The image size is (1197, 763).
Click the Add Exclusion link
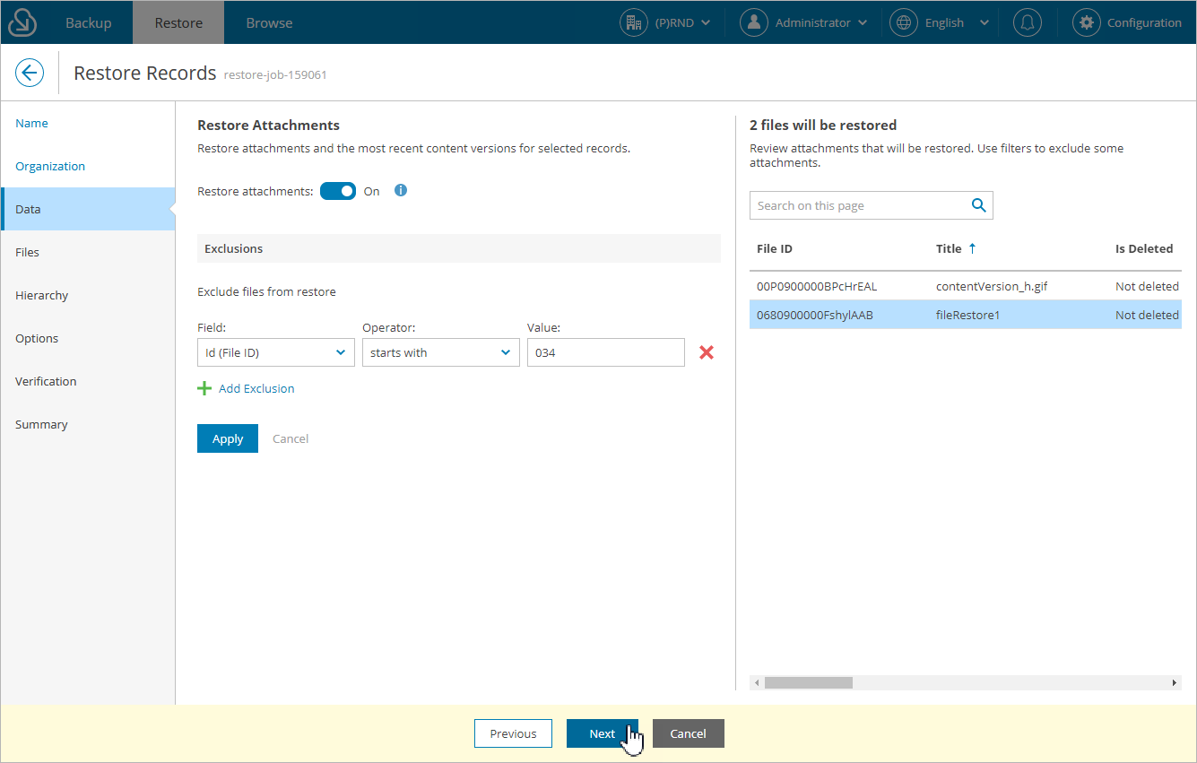tap(256, 388)
